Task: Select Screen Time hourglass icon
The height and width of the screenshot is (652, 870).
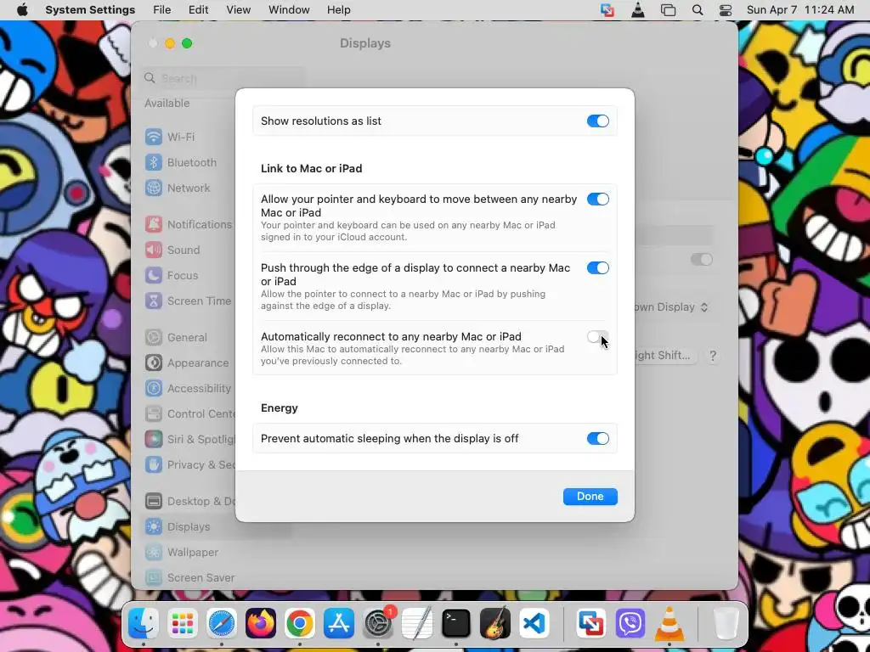Action: (x=154, y=301)
